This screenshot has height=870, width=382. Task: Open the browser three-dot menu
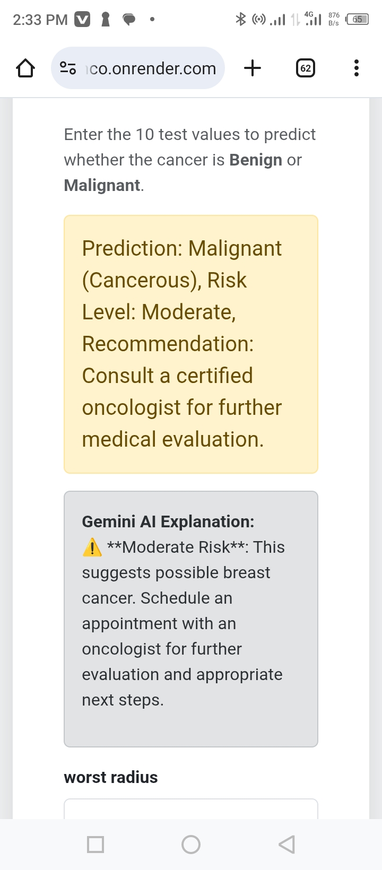[356, 68]
